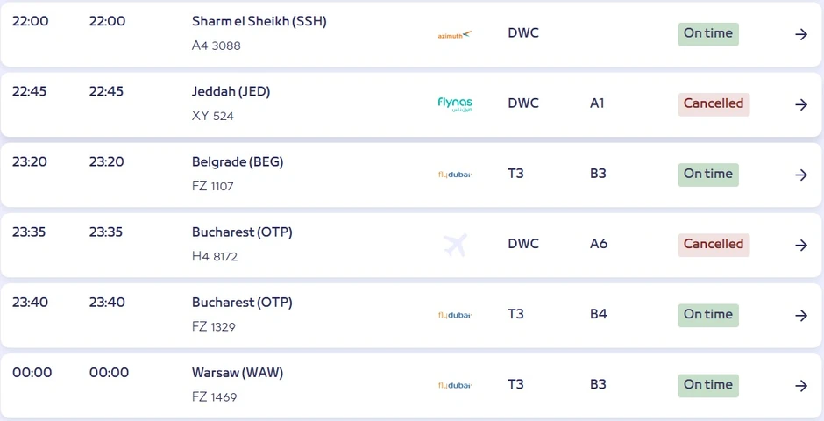Click flydubai logo on Belgrade flight
824x421 pixels.
(454, 175)
